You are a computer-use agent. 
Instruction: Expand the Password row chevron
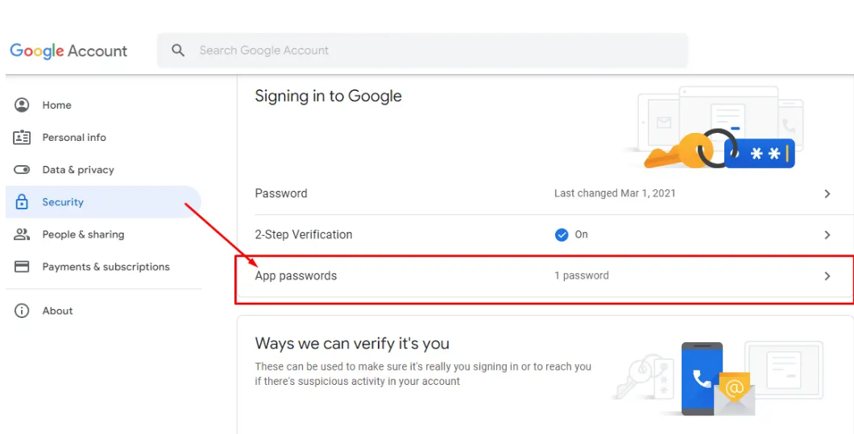(827, 194)
